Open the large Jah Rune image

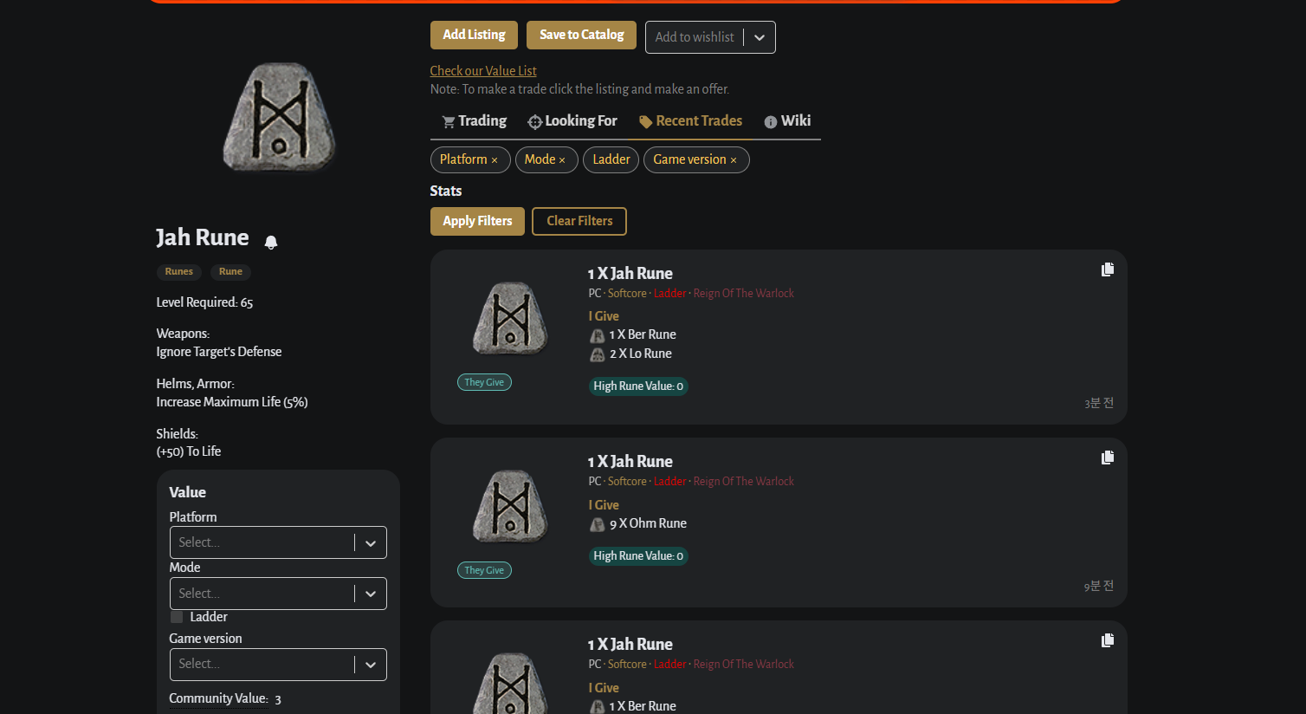pyautogui.click(x=279, y=116)
